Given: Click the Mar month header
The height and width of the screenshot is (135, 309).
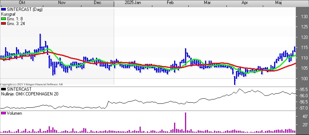Looking at the screenshot, I should [207, 3].
